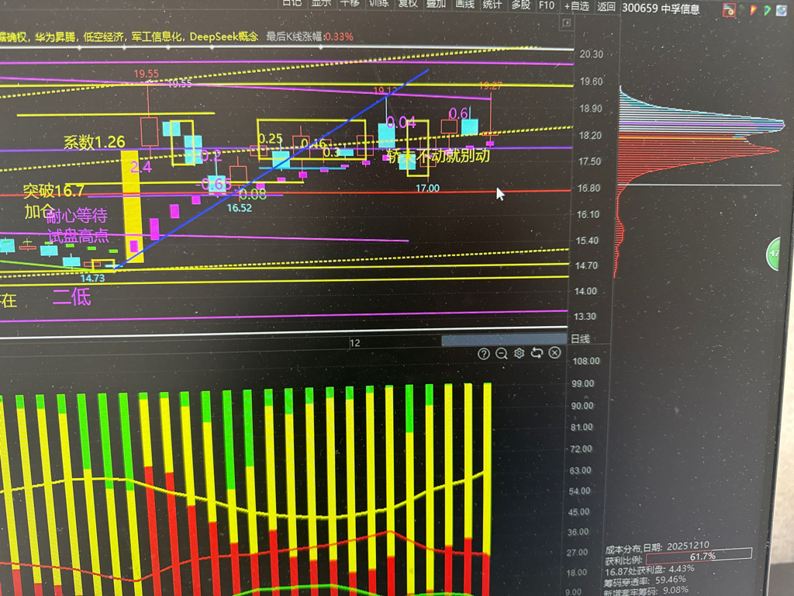This screenshot has height=596, width=794.
Task: Click the 新增套牢筹码: 9.08% line
Action: point(646,591)
